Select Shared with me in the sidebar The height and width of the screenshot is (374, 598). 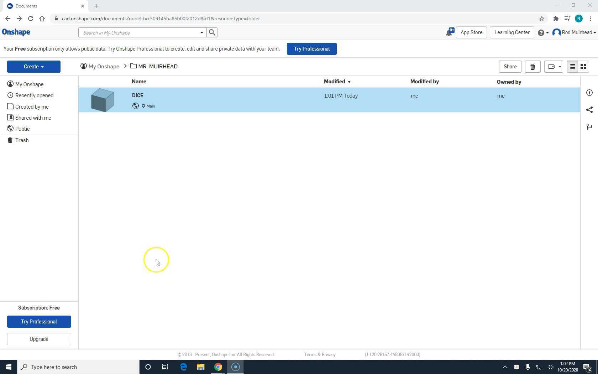pyautogui.click(x=33, y=118)
